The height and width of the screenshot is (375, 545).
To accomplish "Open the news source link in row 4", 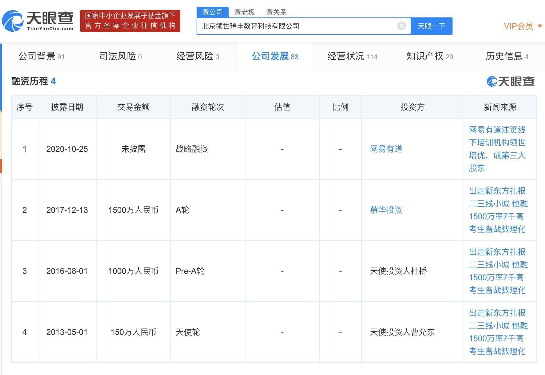I will coord(498,332).
